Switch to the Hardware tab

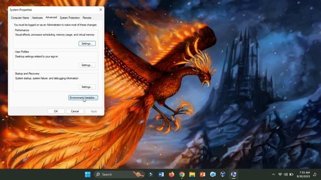coord(37,18)
